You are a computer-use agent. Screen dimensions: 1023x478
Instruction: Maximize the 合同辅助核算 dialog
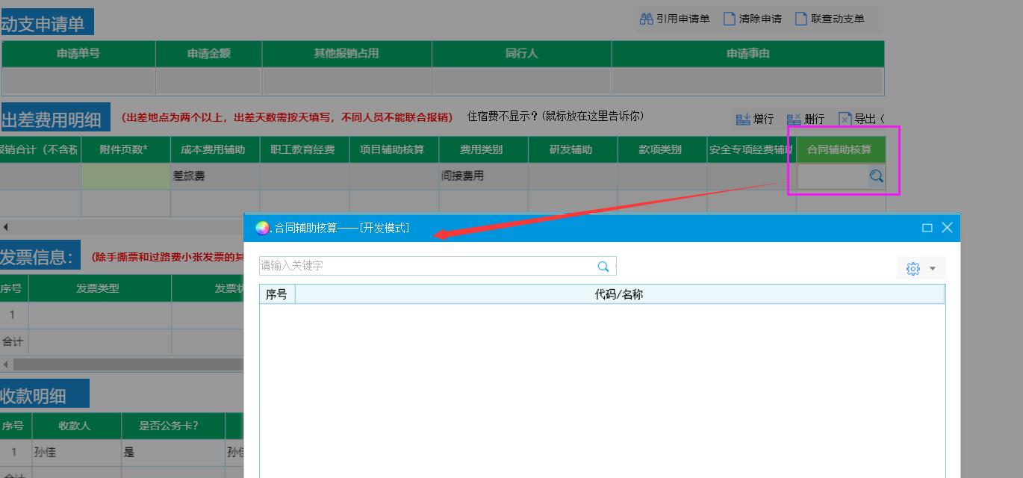click(x=927, y=228)
